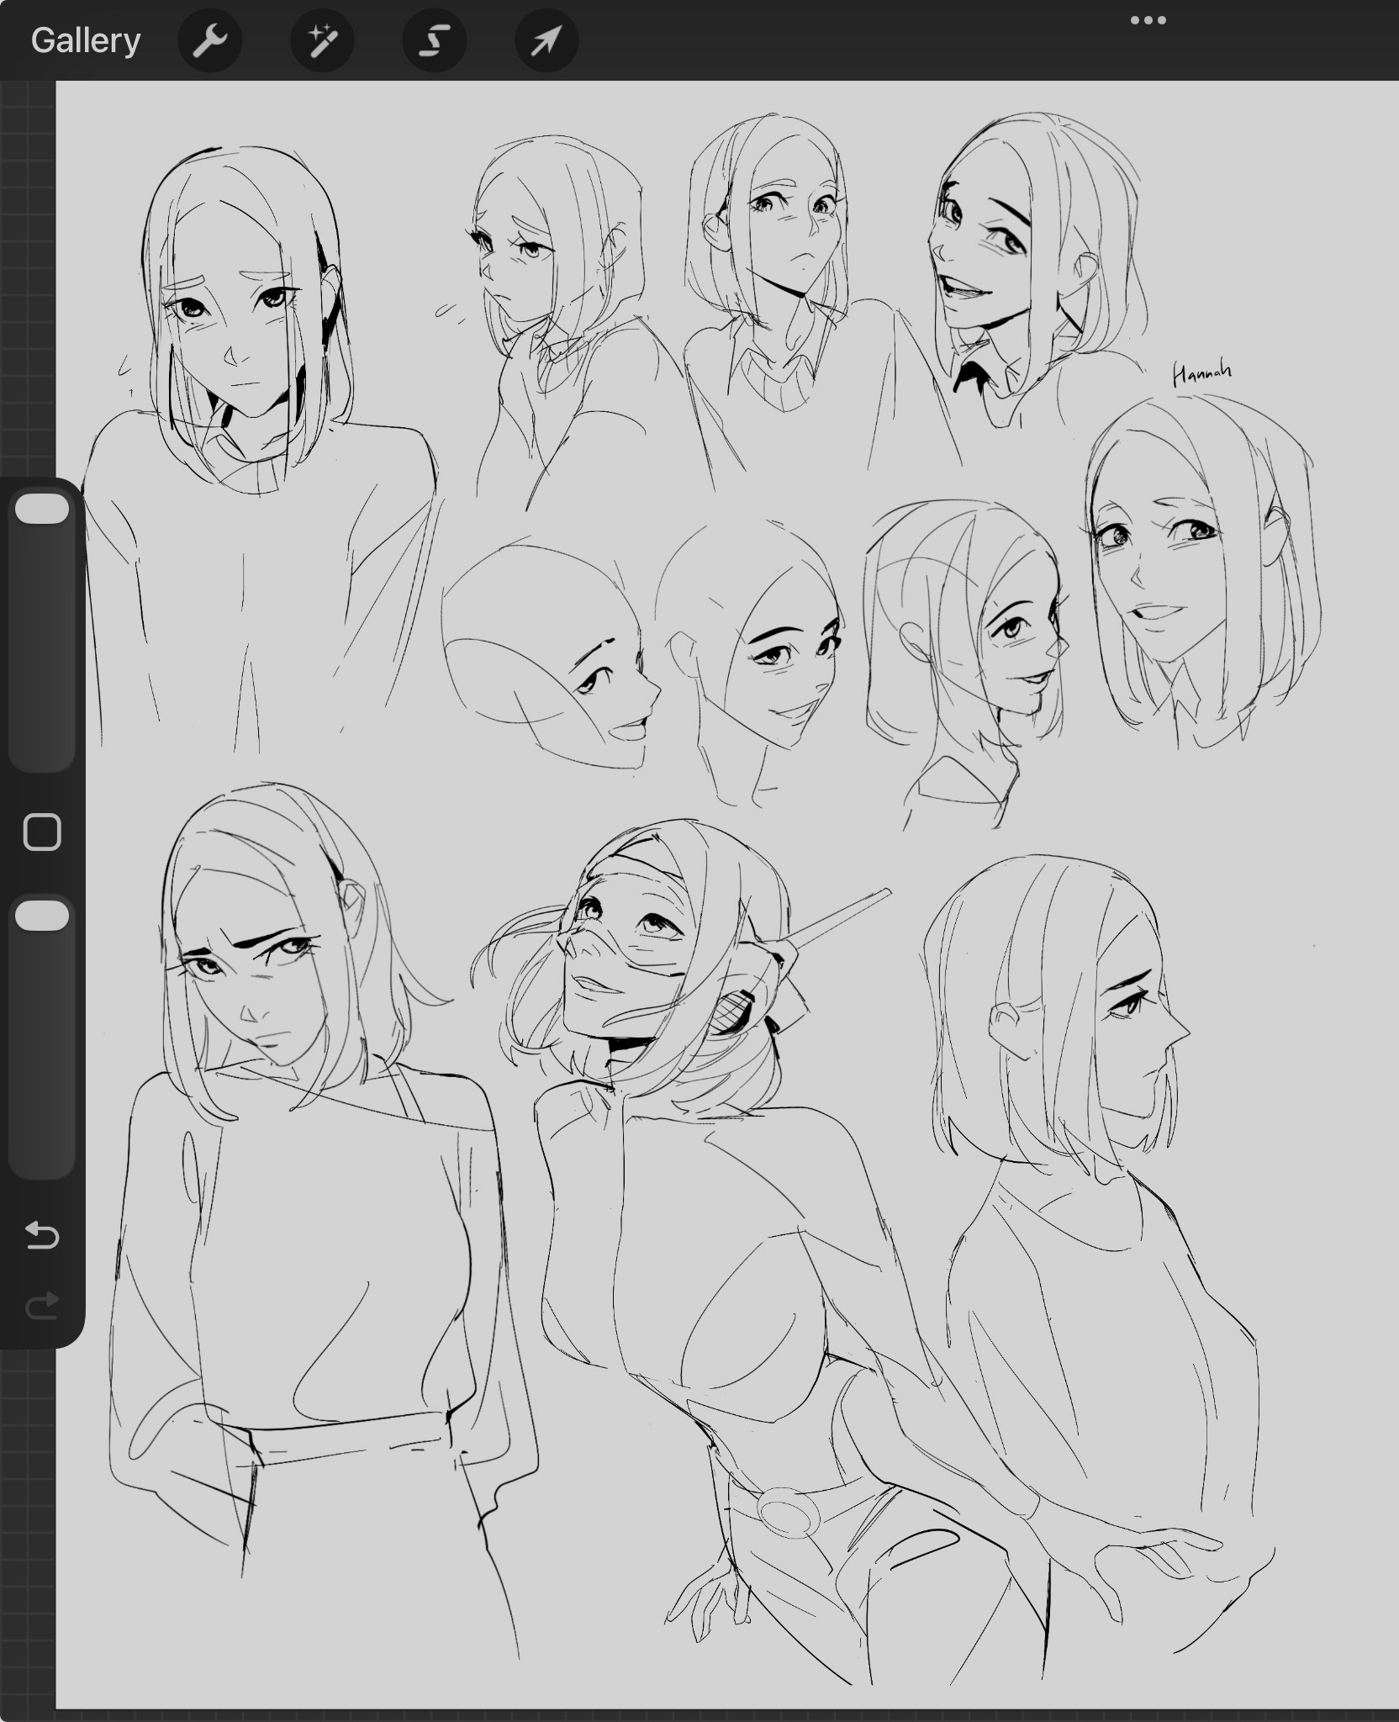Activate the Selection S-shaped tool
Screen dimensions: 1399x1722
coord(434,40)
